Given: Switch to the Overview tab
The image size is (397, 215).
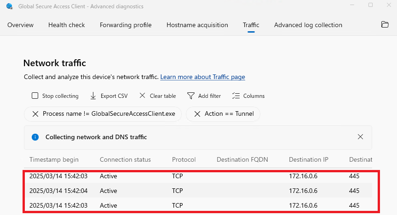Looking at the screenshot, I should [x=20, y=25].
